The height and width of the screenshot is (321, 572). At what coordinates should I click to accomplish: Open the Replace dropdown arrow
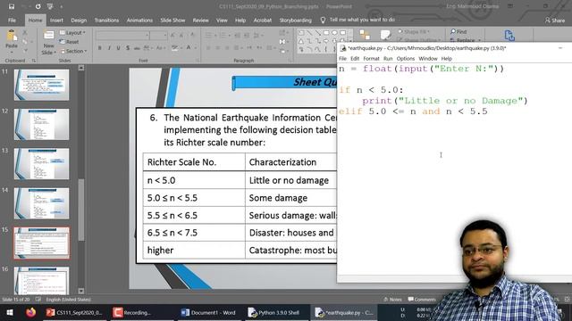pos(479,40)
